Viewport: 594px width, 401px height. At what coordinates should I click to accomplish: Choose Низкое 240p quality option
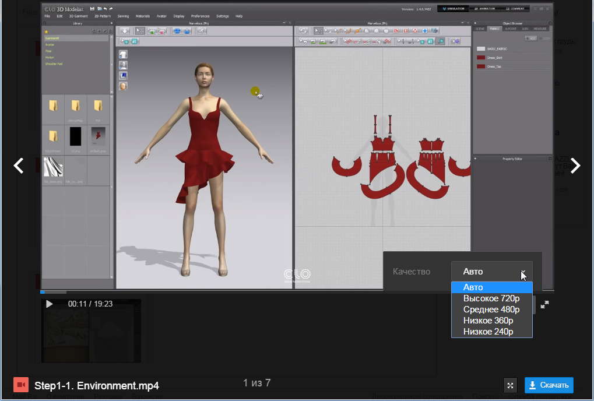click(x=488, y=332)
